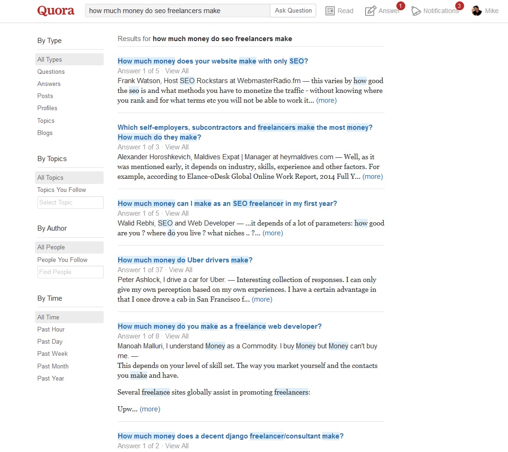This screenshot has height=452, width=508.
Task: Expand (more) on Frank Watson's answer
Action: click(x=326, y=100)
